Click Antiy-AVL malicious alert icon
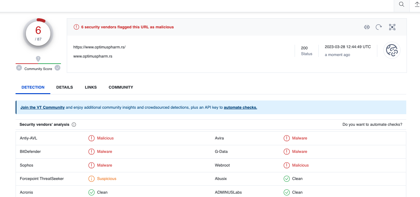 point(92,138)
